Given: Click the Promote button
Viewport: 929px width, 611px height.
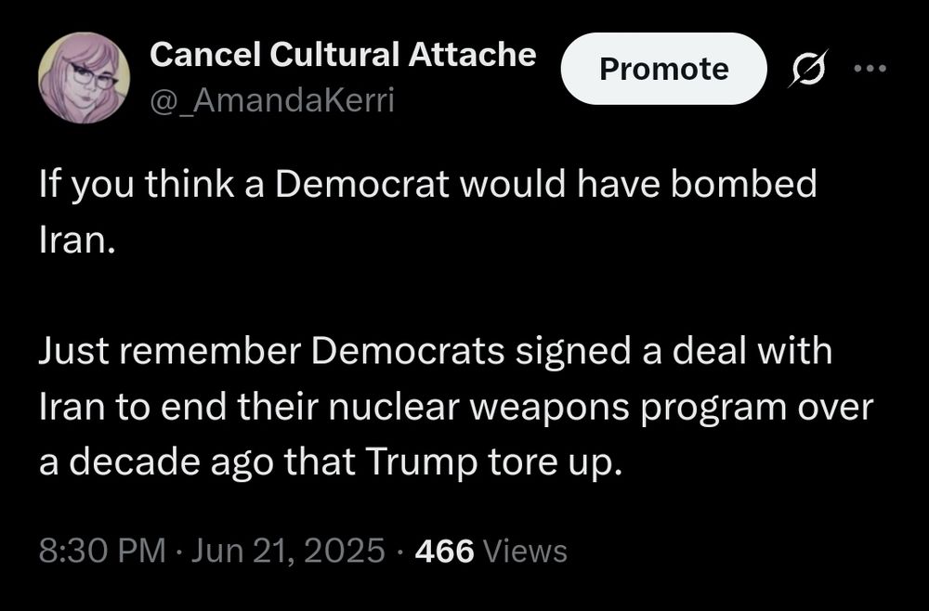Looking at the screenshot, I should point(663,69).
